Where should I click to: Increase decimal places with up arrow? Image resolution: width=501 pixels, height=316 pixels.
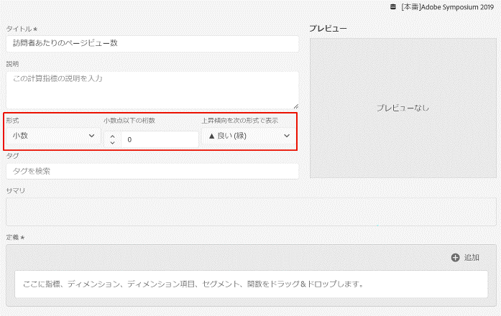tap(112, 135)
